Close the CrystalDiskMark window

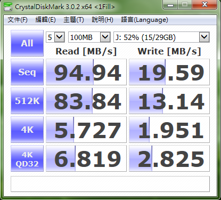(204, 5)
